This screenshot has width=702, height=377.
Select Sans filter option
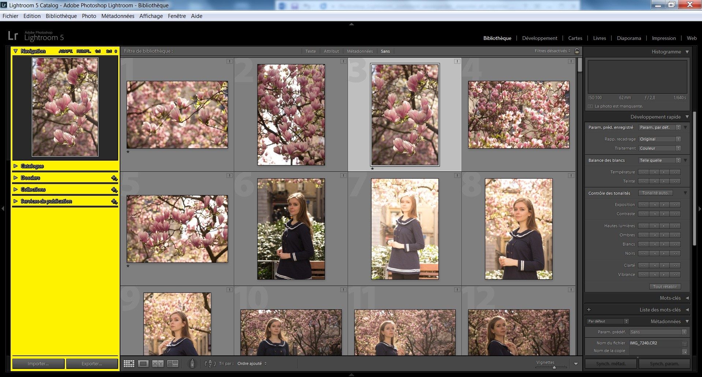[x=385, y=51]
